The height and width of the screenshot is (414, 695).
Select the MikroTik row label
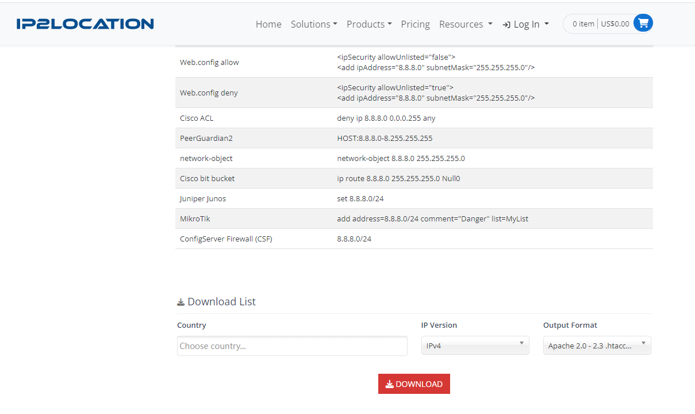[x=194, y=219]
